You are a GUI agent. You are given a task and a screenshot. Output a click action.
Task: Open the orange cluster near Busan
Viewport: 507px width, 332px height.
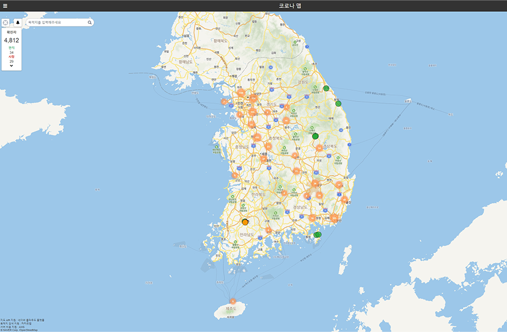pyautogui.click(x=334, y=218)
